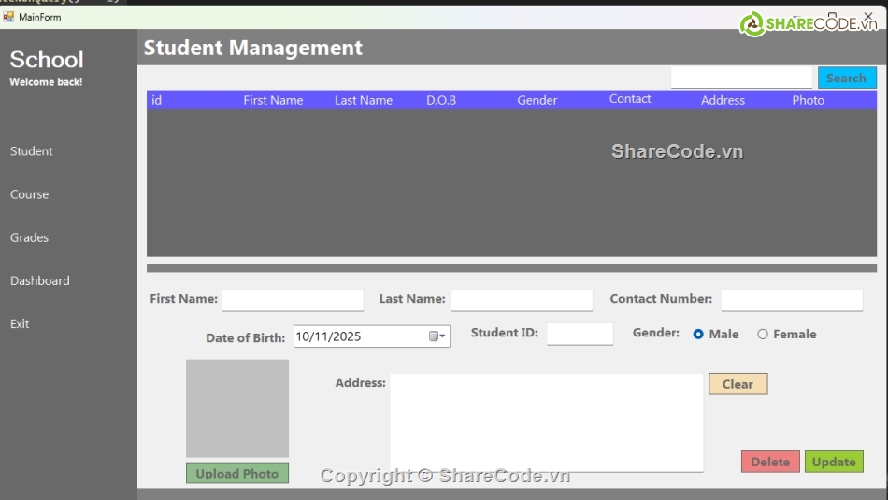Open the Student section in sidebar
The height and width of the screenshot is (500, 888).
[x=32, y=151]
